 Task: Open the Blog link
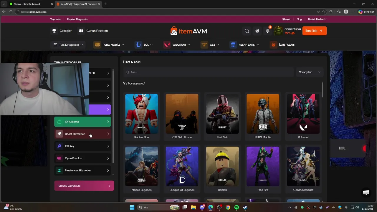click(299, 19)
